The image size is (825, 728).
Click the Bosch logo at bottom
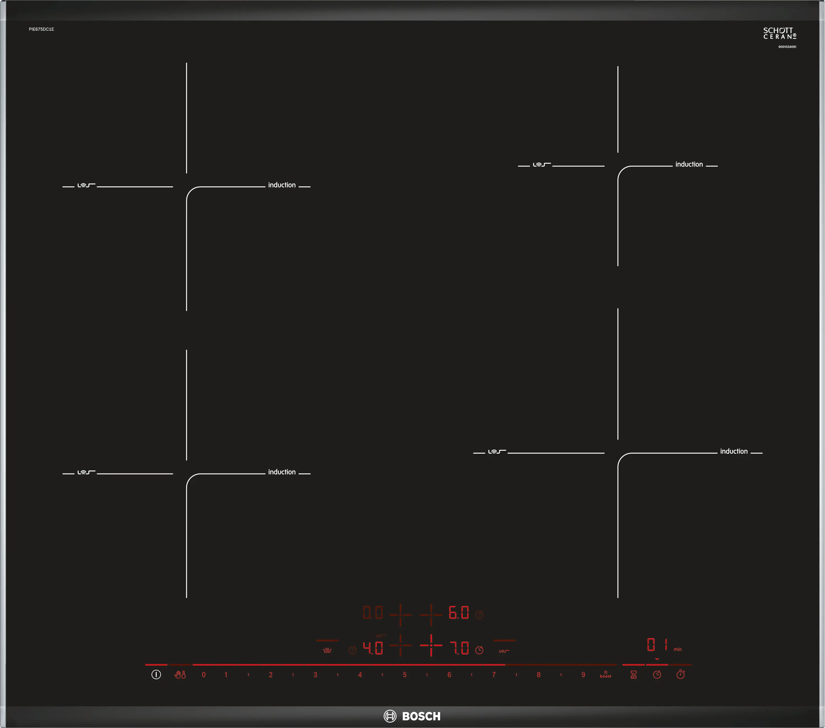point(412,716)
